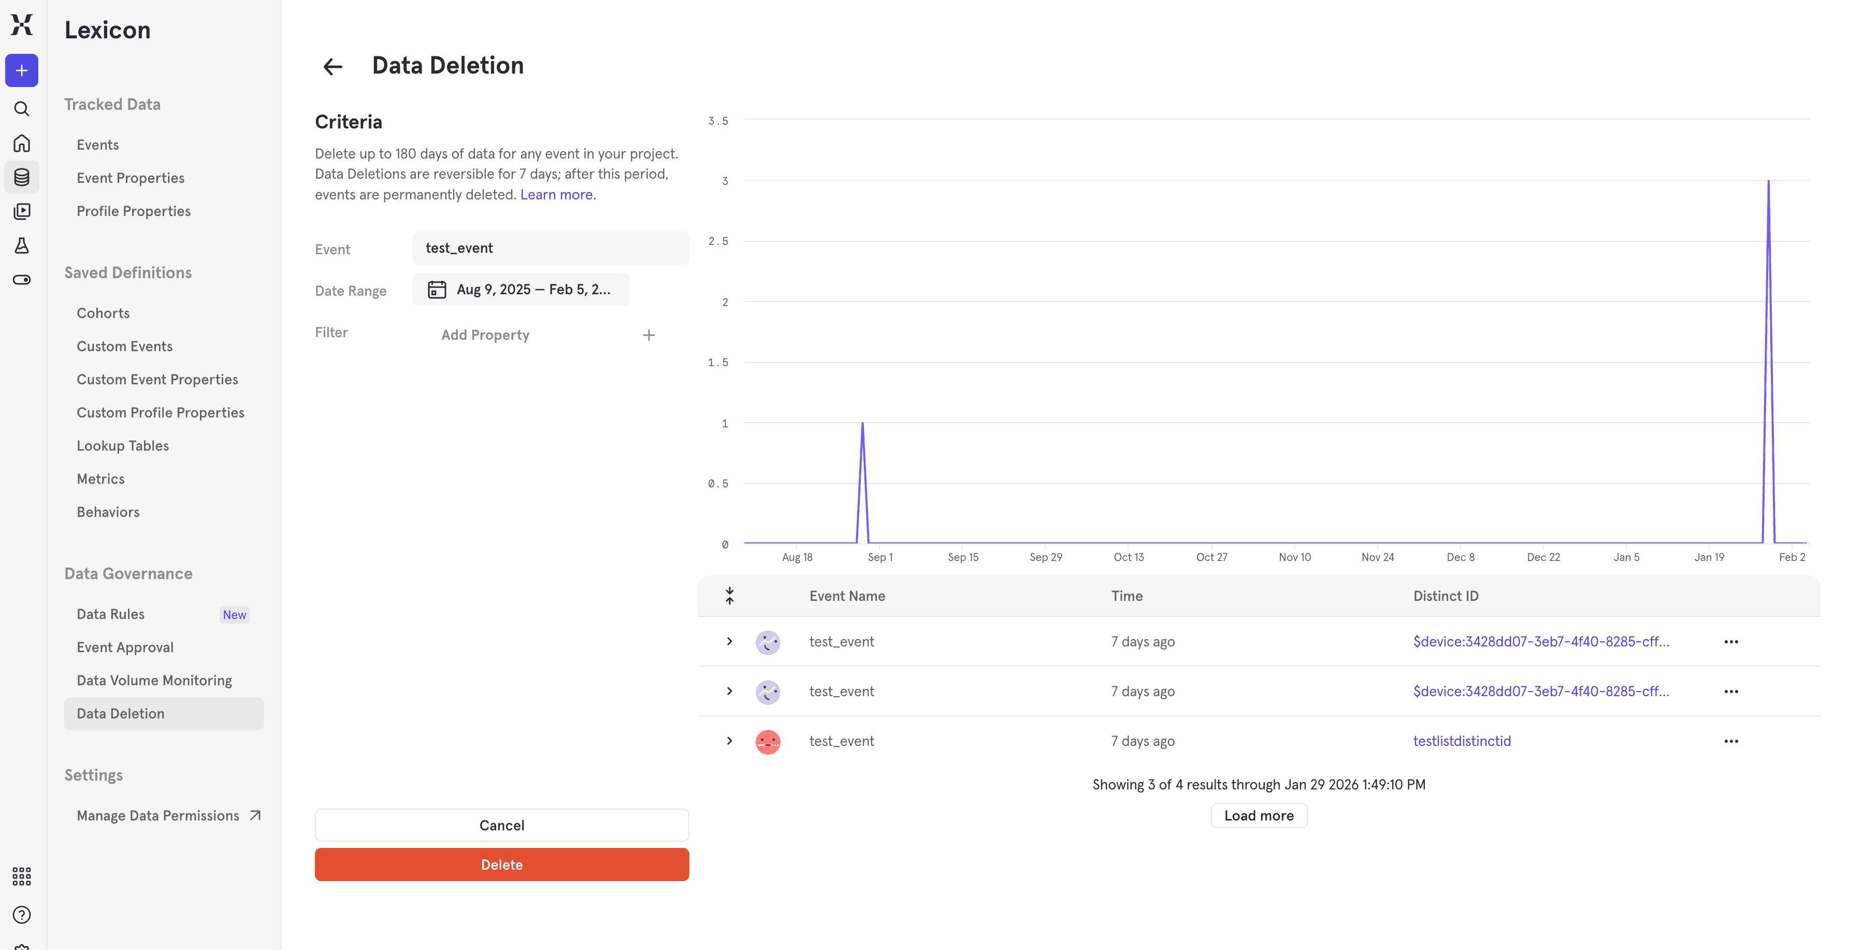Open the Date Range picker
Viewport: 1849px width, 950px height.
click(521, 290)
